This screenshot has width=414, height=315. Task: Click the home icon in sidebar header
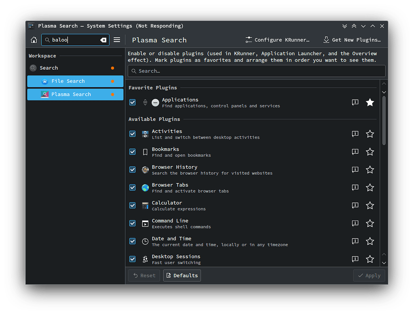34,40
